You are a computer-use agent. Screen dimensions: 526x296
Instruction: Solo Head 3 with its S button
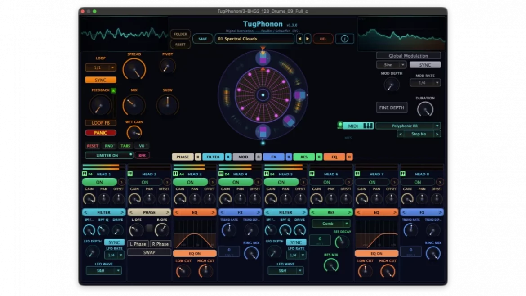212,182
